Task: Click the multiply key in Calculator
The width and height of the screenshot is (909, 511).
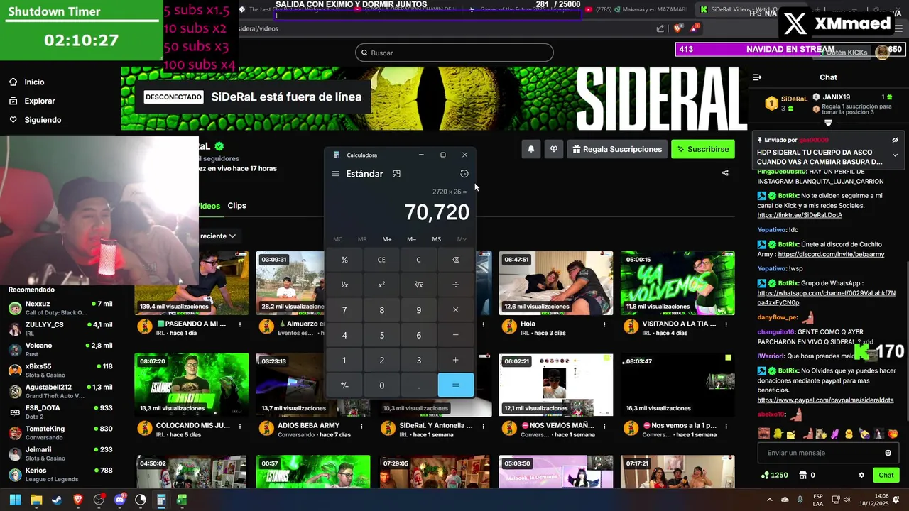Action: click(456, 310)
